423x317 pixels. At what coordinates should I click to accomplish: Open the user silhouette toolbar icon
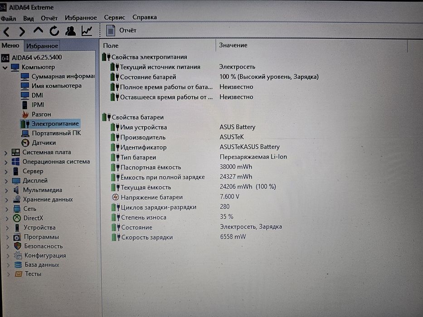(70, 31)
